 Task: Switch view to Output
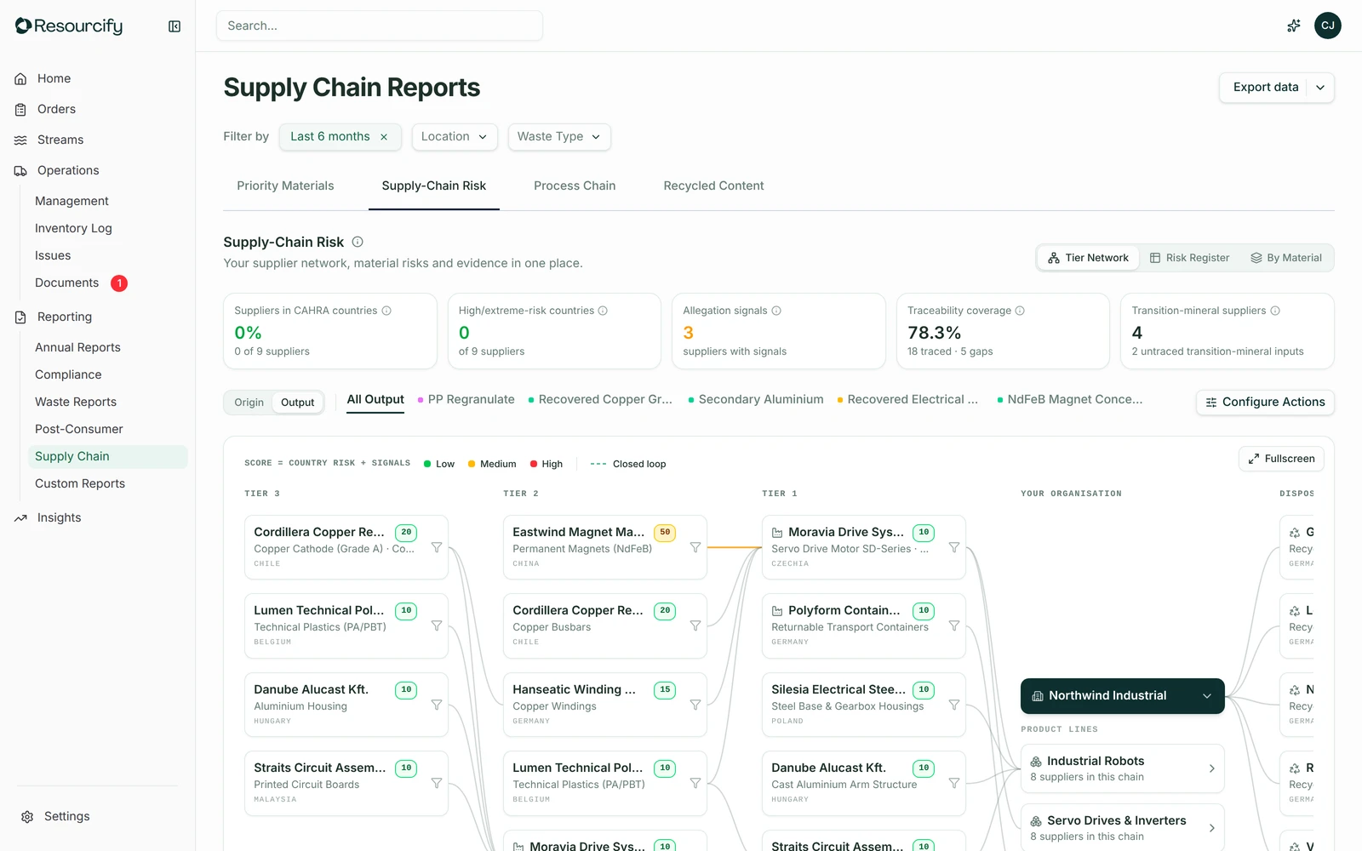click(x=298, y=403)
